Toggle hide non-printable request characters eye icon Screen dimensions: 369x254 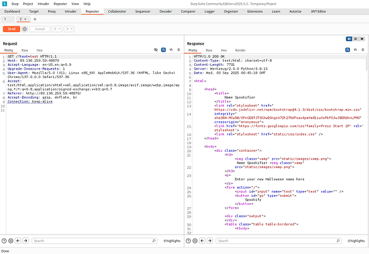pyautogui.click(x=156, y=50)
